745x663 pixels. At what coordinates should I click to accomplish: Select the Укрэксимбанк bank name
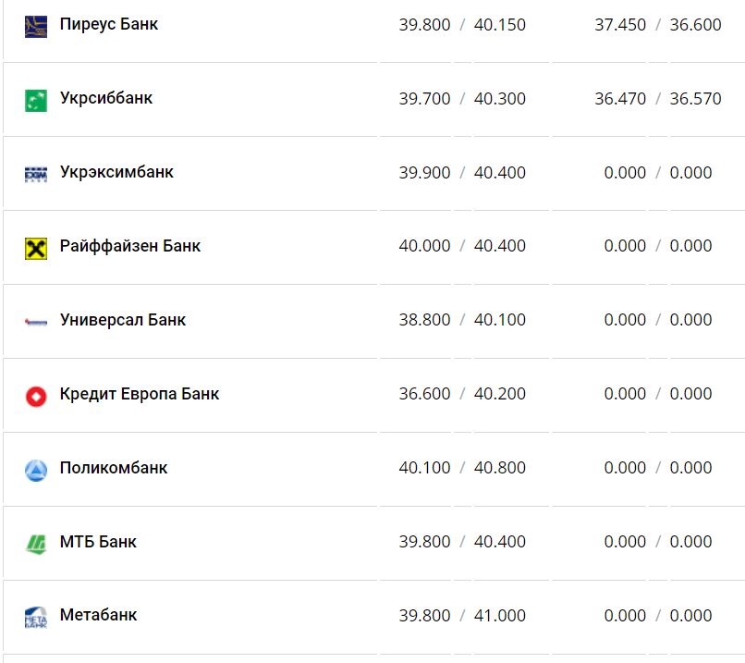coord(116,172)
